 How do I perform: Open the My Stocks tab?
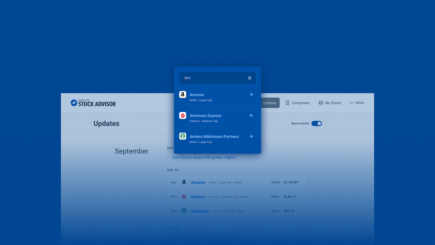pyautogui.click(x=330, y=103)
